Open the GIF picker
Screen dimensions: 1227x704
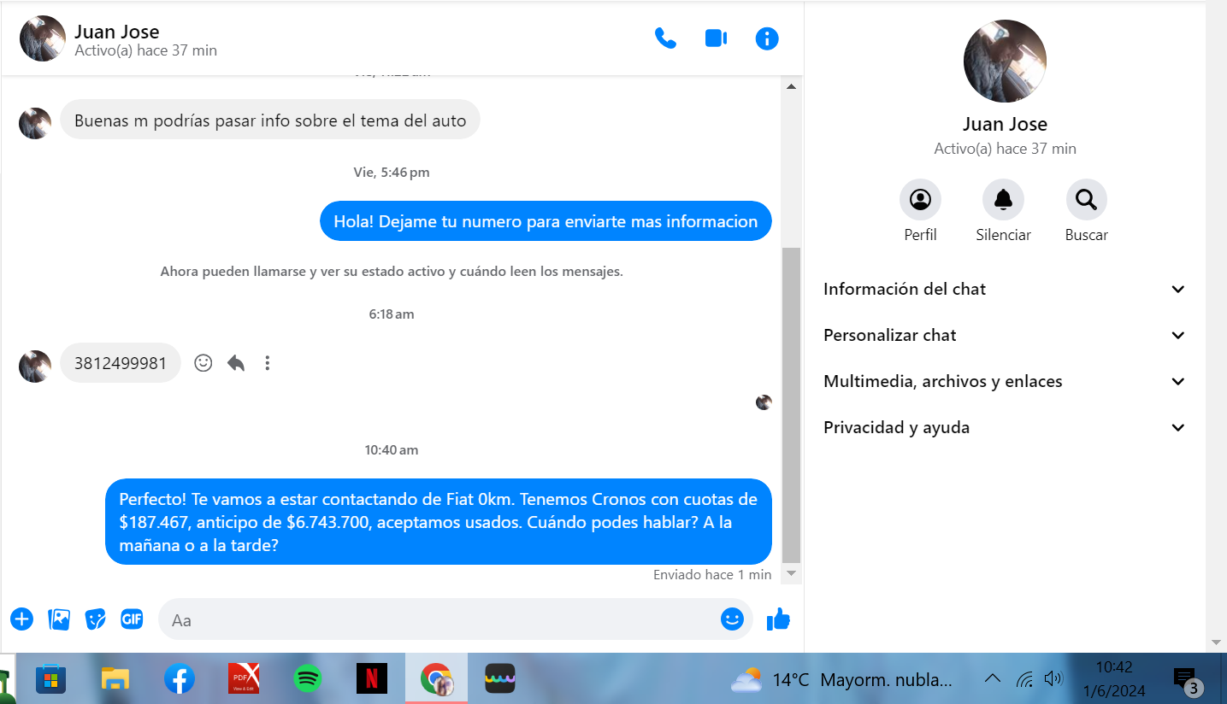pos(132,619)
